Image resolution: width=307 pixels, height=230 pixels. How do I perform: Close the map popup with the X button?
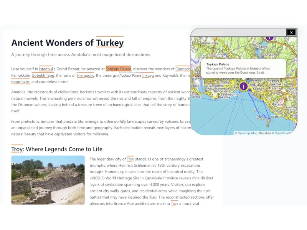click(291, 33)
